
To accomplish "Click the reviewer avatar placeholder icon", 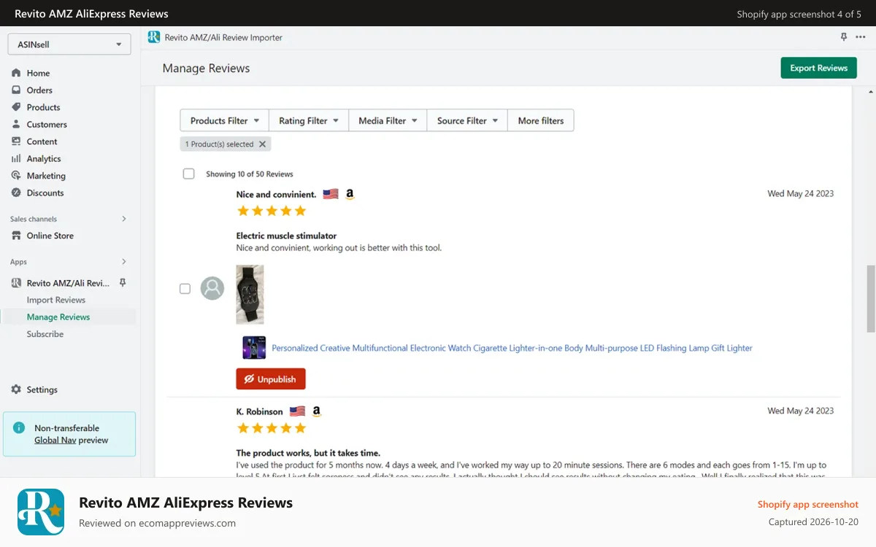I will pyautogui.click(x=212, y=288).
